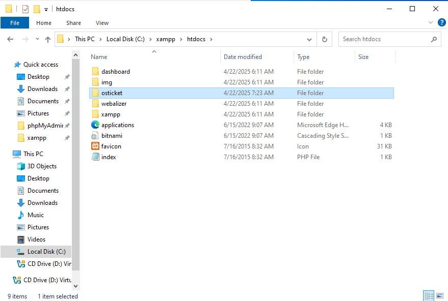Viewport: 448px width, 301px height.
Task: Open the Customize Quick Access Toolbar dropdown
Action: [46, 9]
